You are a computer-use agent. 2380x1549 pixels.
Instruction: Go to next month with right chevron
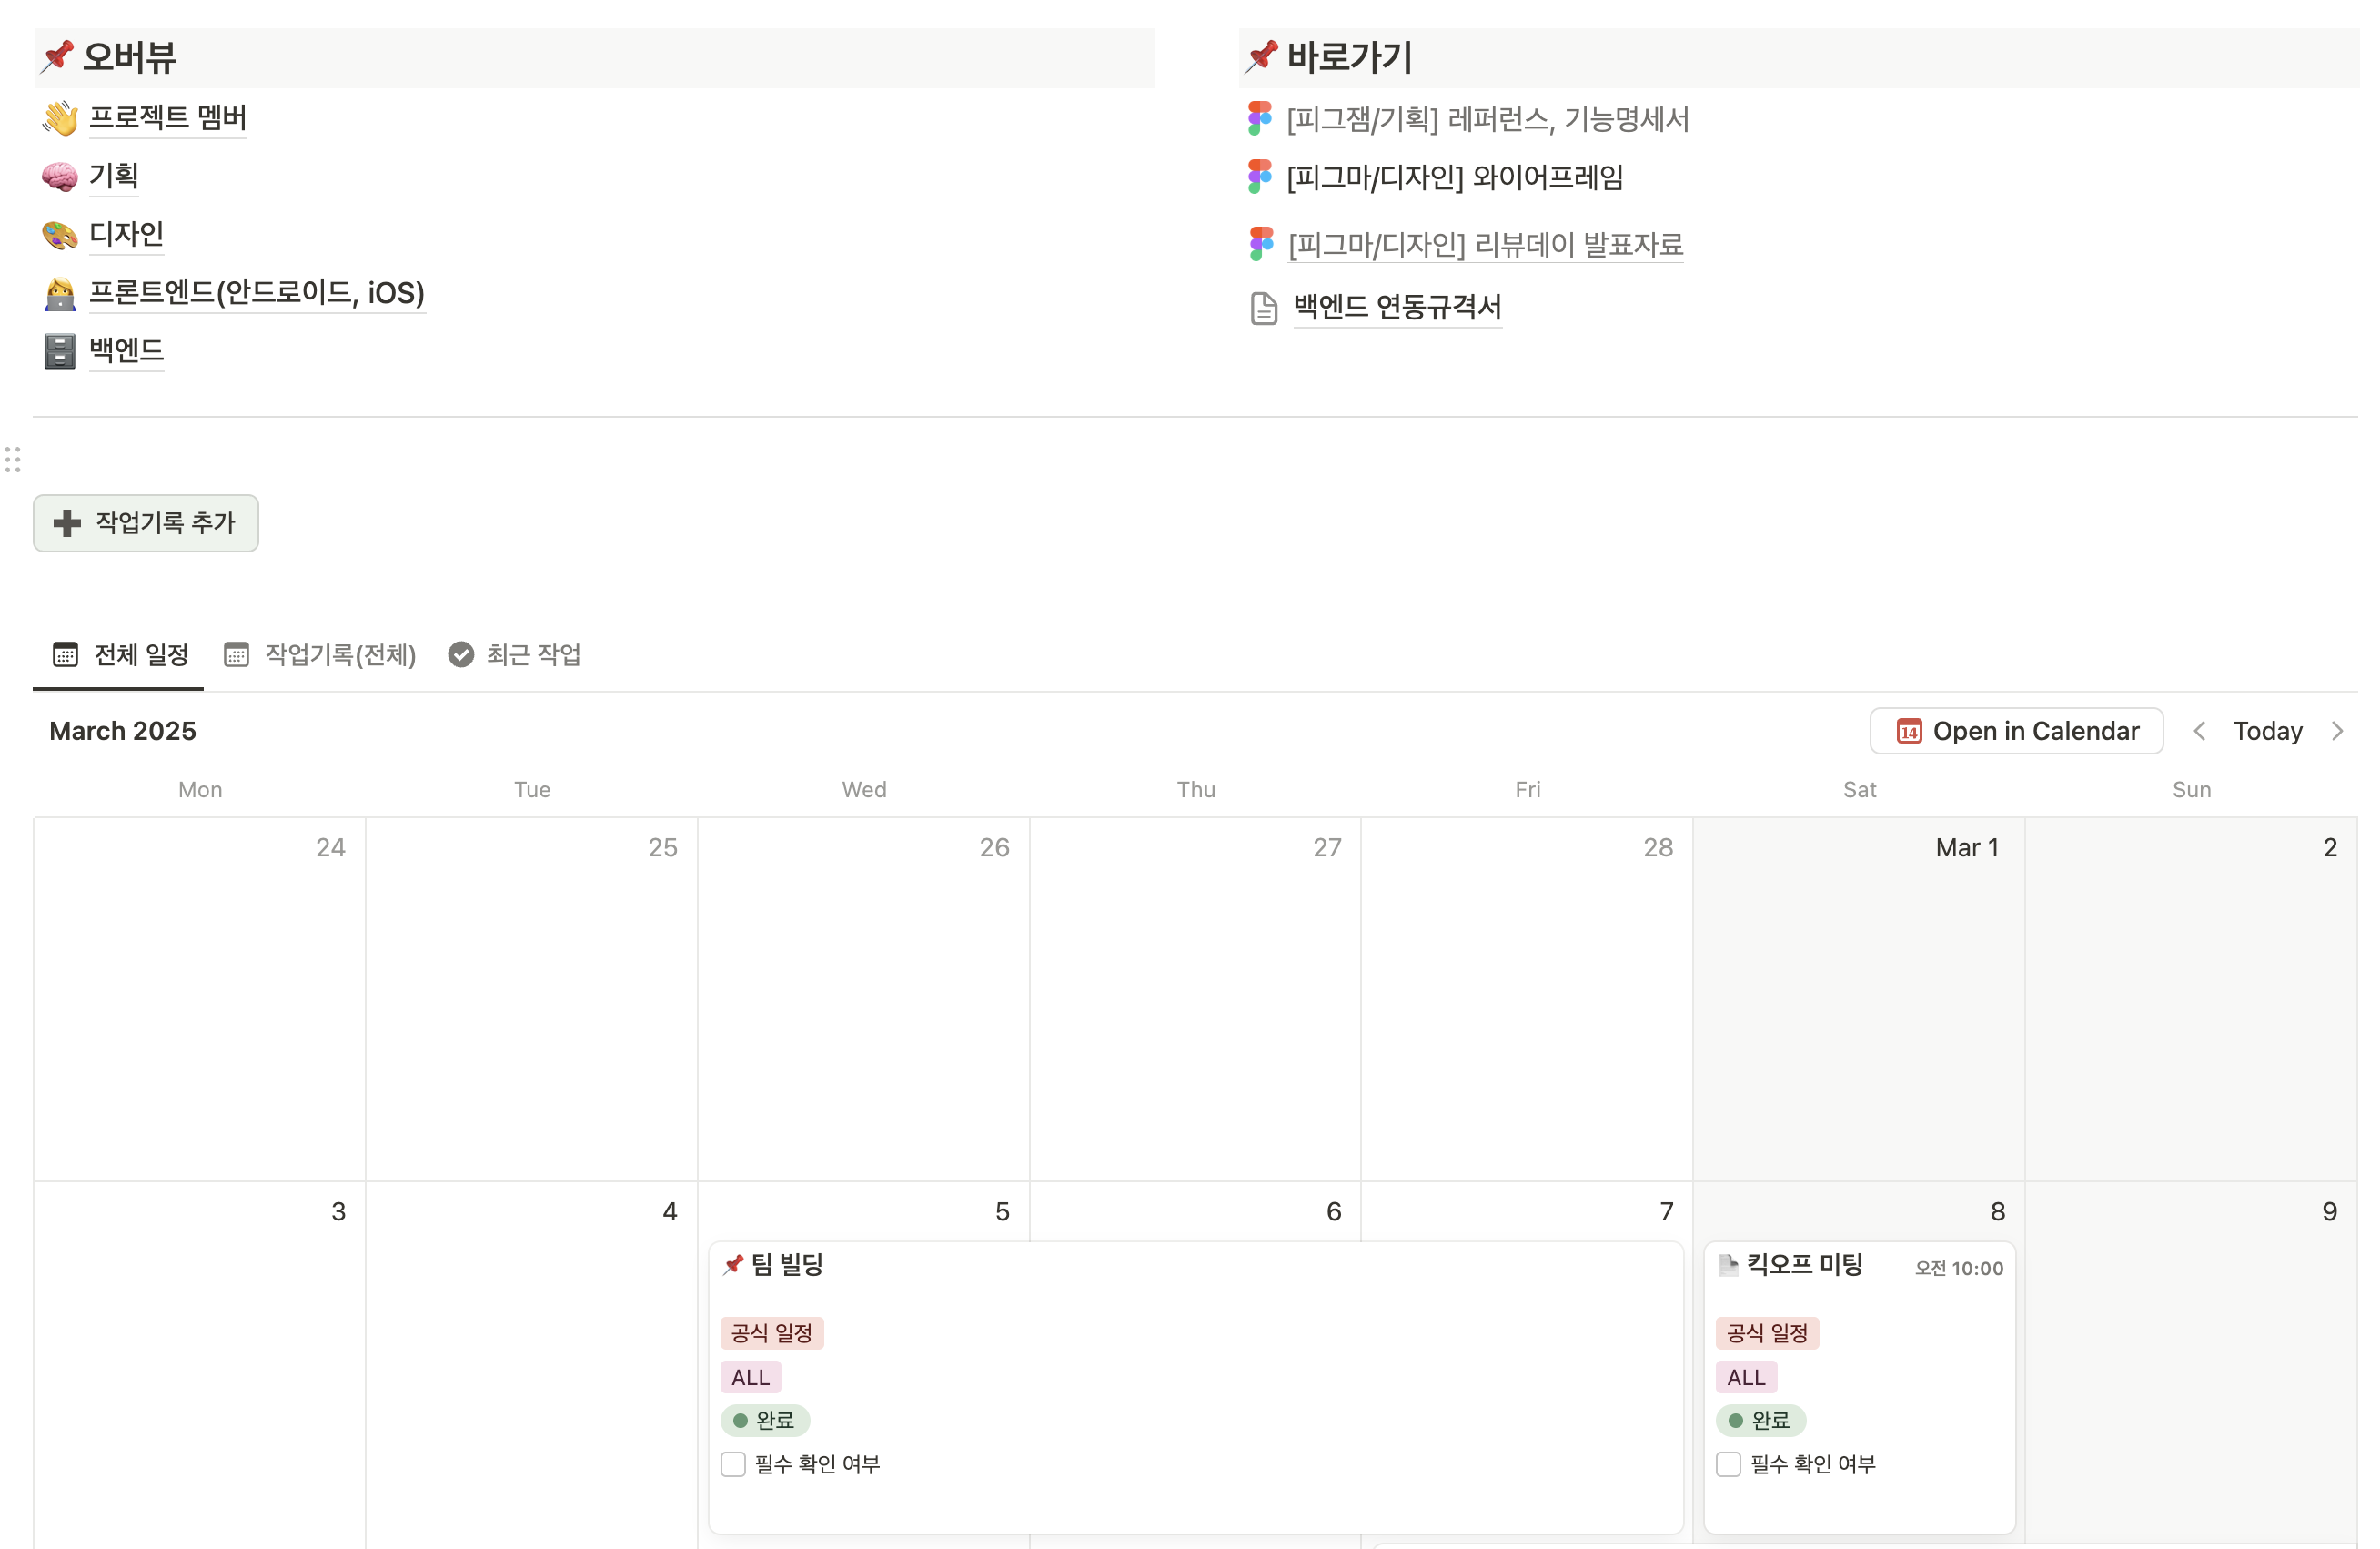pyautogui.click(x=2337, y=732)
